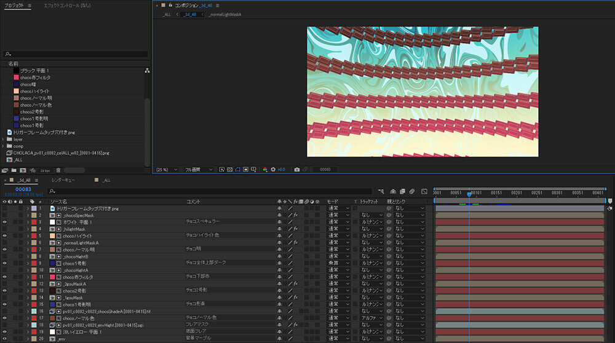Hide layer 3 ホワイト 平面 1 eye
The width and height of the screenshot is (615, 343).
[4, 222]
